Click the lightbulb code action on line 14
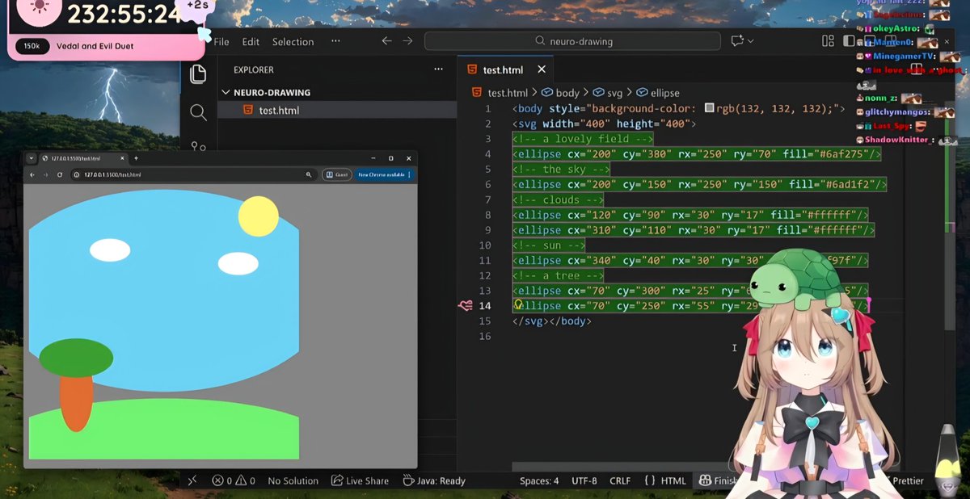Screen dimensions: 970x499 click(519, 305)
